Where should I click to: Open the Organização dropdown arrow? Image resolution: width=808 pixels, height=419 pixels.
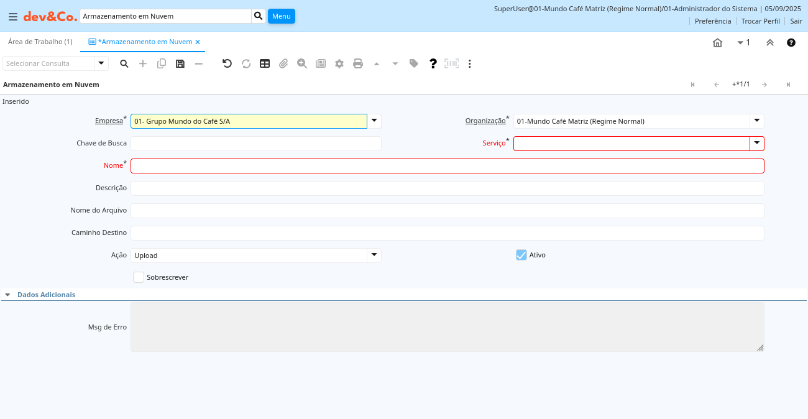pos(756,121)
